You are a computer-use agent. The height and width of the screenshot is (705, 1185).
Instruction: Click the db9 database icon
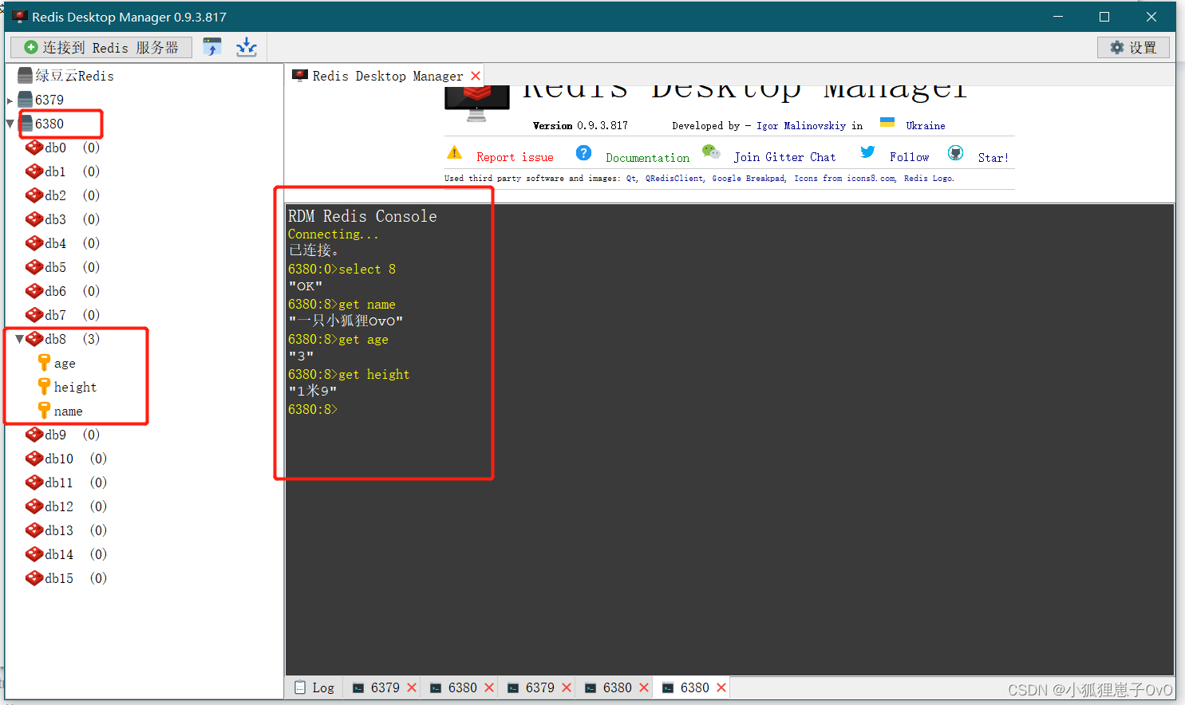coord(34,435)
